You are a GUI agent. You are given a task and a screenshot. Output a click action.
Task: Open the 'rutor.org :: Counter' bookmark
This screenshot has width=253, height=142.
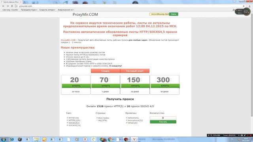point(10,10)
